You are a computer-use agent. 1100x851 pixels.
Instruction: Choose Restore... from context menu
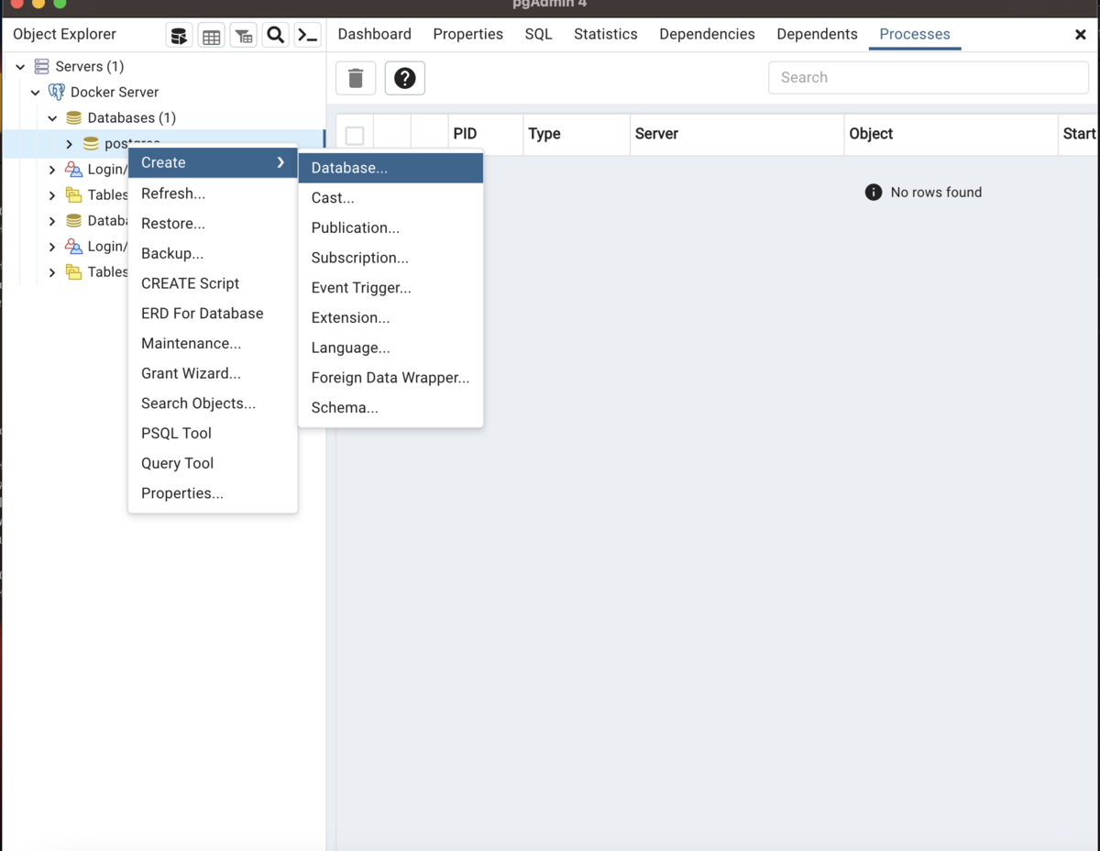click(x=213, y=223)
